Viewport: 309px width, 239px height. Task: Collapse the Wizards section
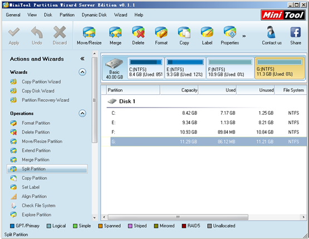tap(82, 72)
